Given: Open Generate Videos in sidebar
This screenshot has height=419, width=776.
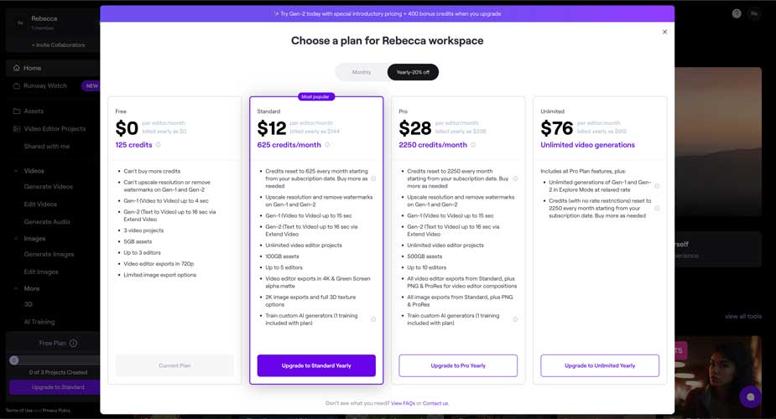Looking at the screenshot, I should [49, 187].
